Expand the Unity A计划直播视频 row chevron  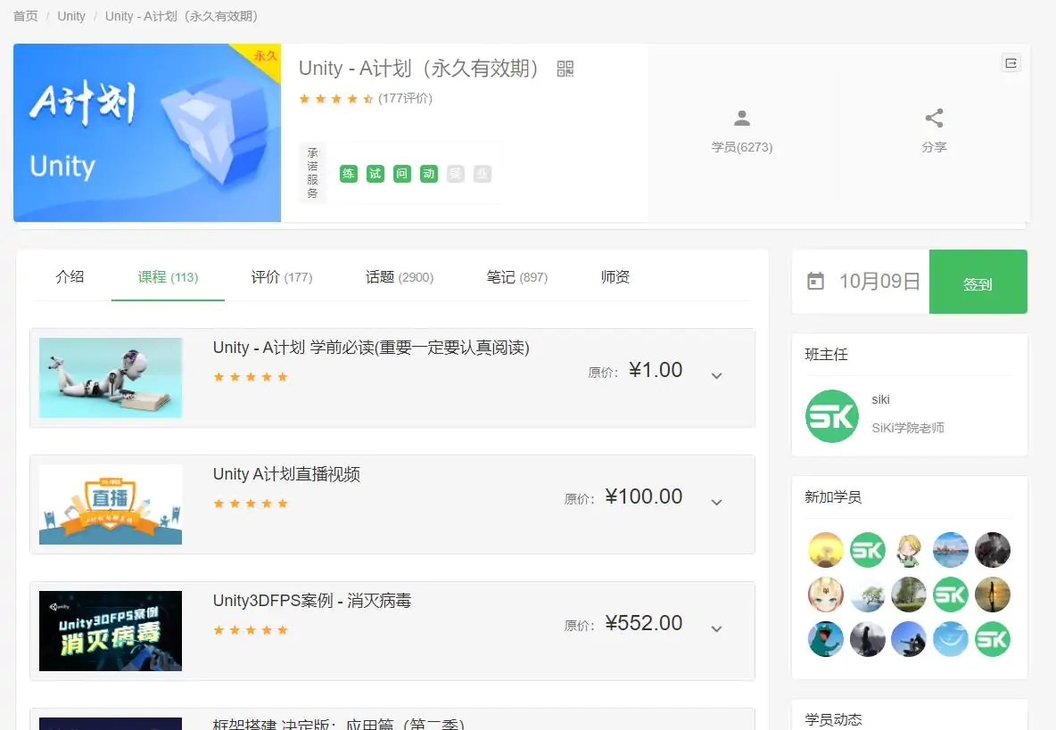716,503
